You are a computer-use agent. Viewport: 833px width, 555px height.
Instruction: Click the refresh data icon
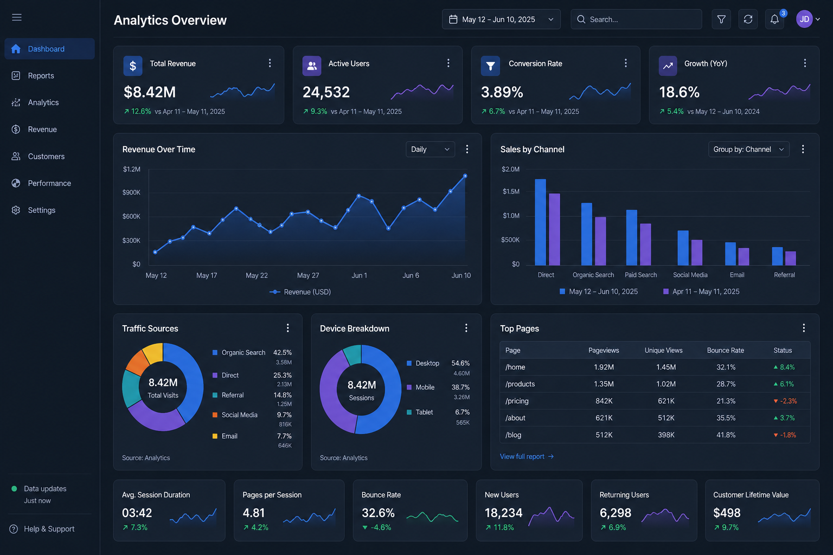coord(748,20)
